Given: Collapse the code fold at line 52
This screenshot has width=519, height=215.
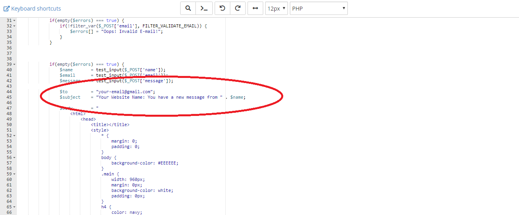Looking at the screenshot, I should [14, 136].
